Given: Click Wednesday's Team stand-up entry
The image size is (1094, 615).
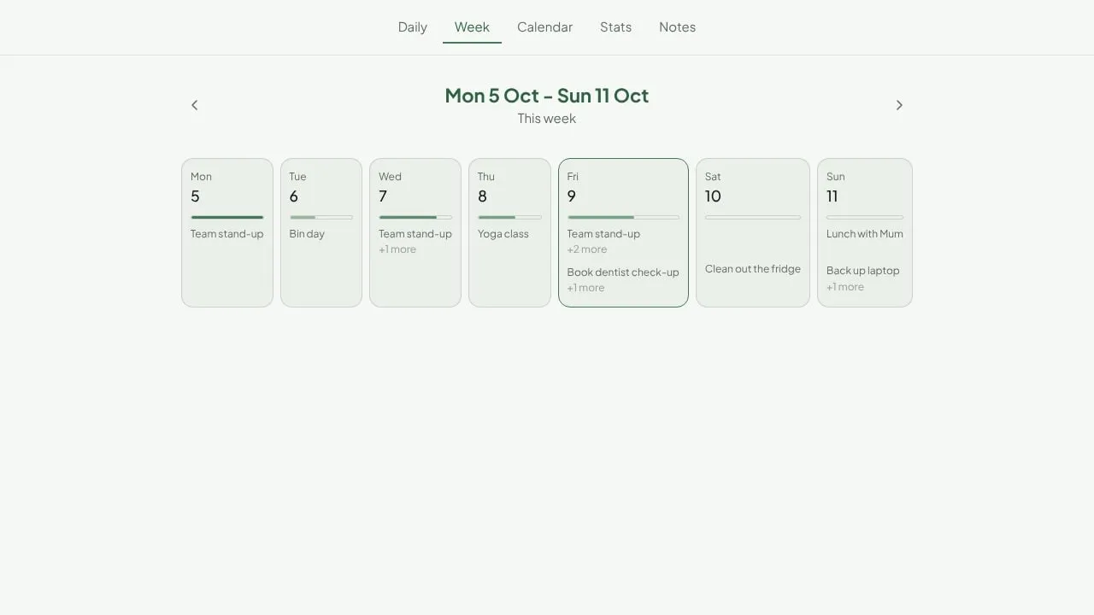Looking at the screenshot, I should (415, 234).
